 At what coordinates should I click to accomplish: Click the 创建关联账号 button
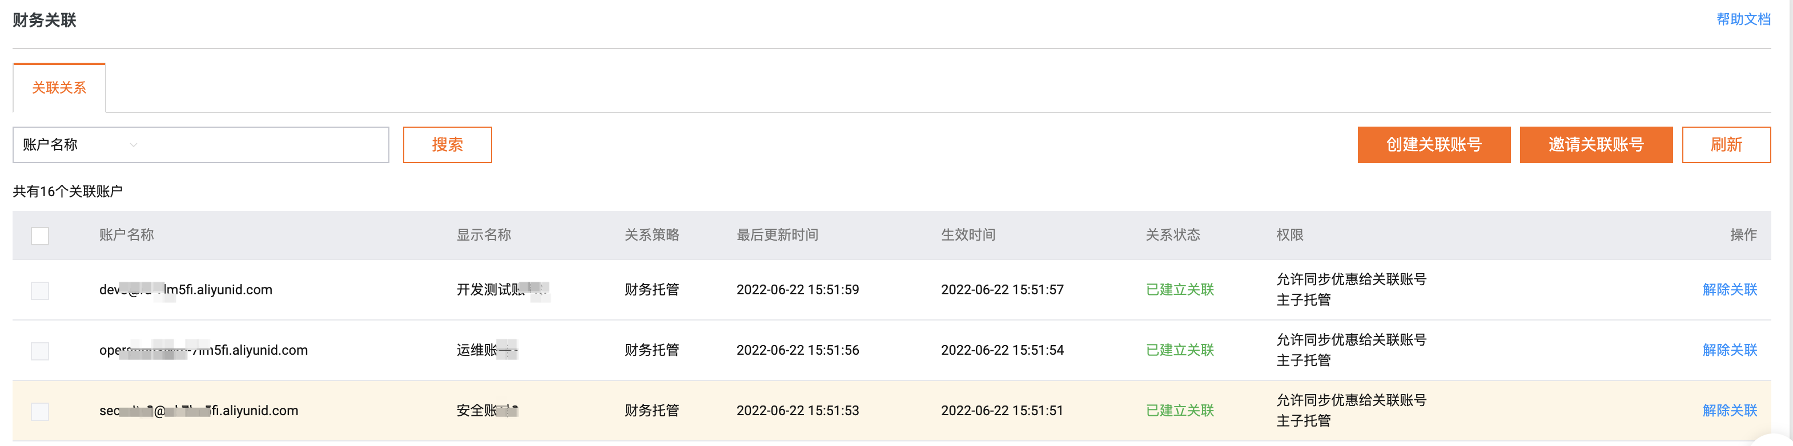[1433, 145]
